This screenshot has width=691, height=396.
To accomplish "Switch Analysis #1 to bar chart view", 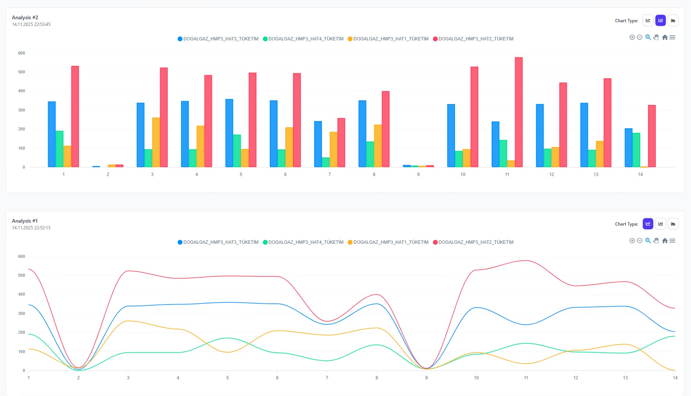I will (x=660, y=224).
